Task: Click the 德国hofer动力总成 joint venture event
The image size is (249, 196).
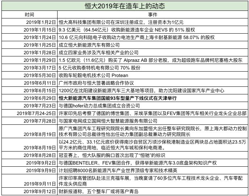Action: coord(152,106)
